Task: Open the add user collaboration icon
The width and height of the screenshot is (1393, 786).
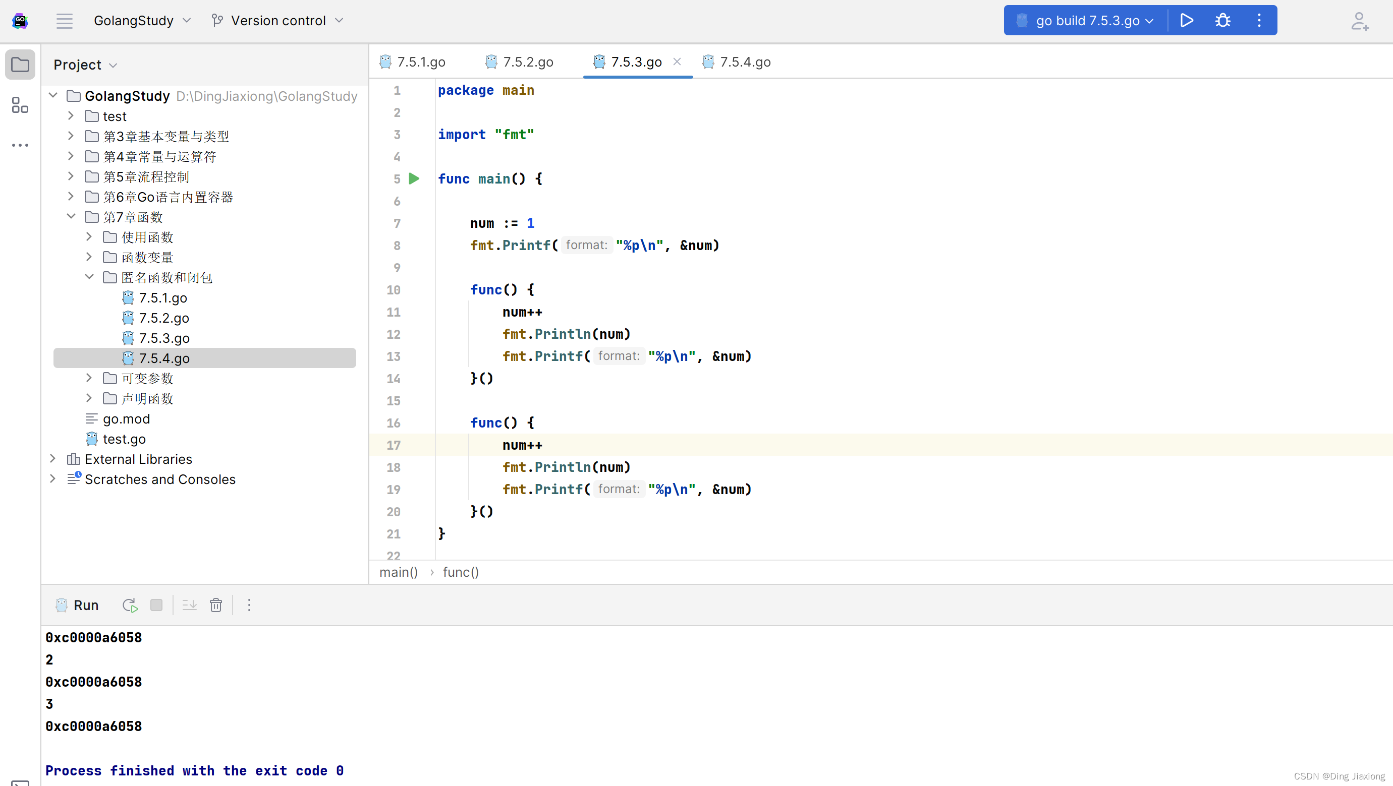Action: (x=1360, y=22)
